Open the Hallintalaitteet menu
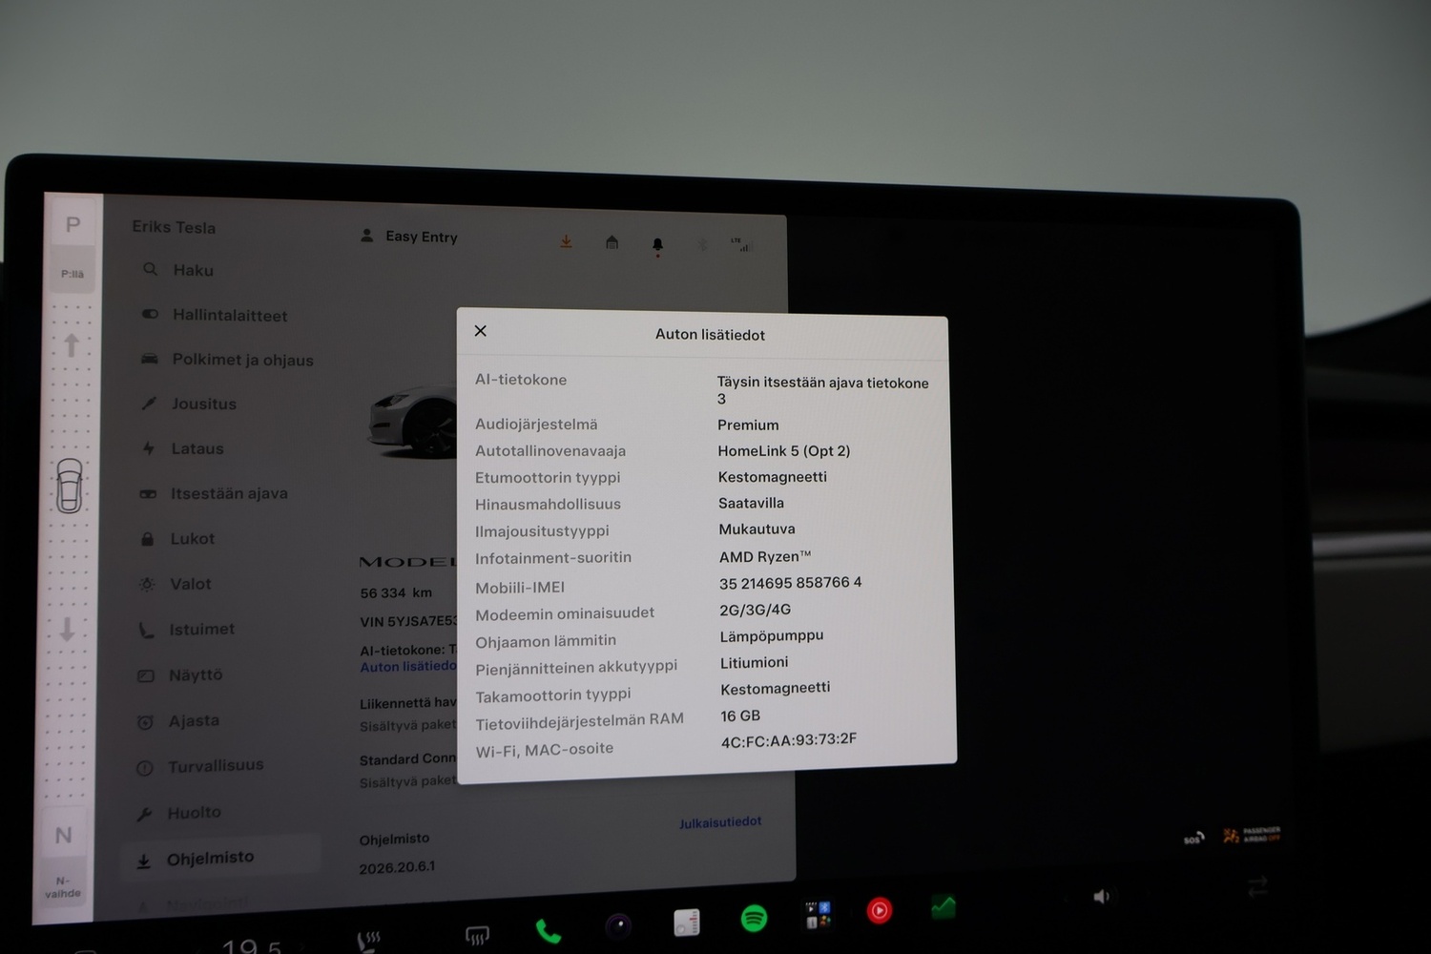The image size is (1431, 954). (214, 315)
